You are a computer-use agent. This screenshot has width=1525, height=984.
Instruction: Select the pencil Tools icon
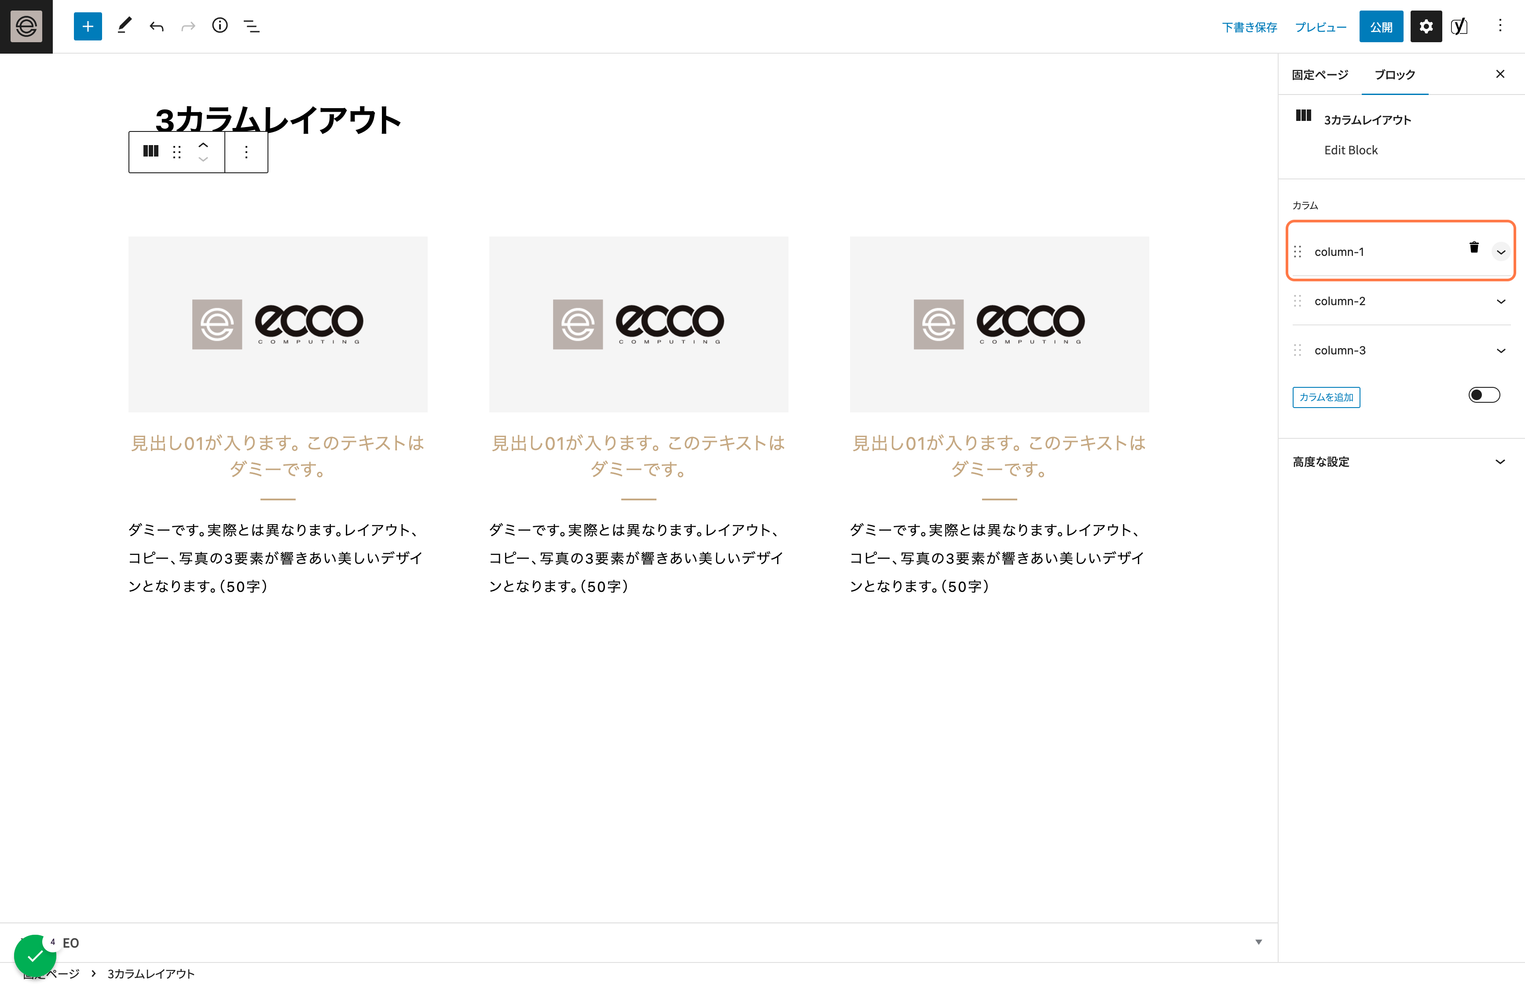(124, 26)
